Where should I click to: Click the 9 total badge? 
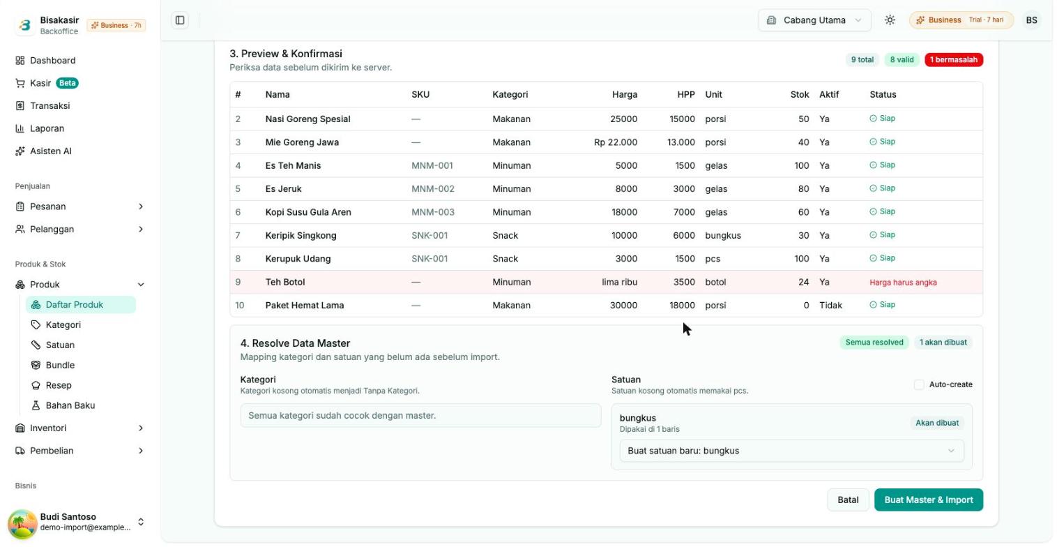pyautogui.click(x=862, y=60)
